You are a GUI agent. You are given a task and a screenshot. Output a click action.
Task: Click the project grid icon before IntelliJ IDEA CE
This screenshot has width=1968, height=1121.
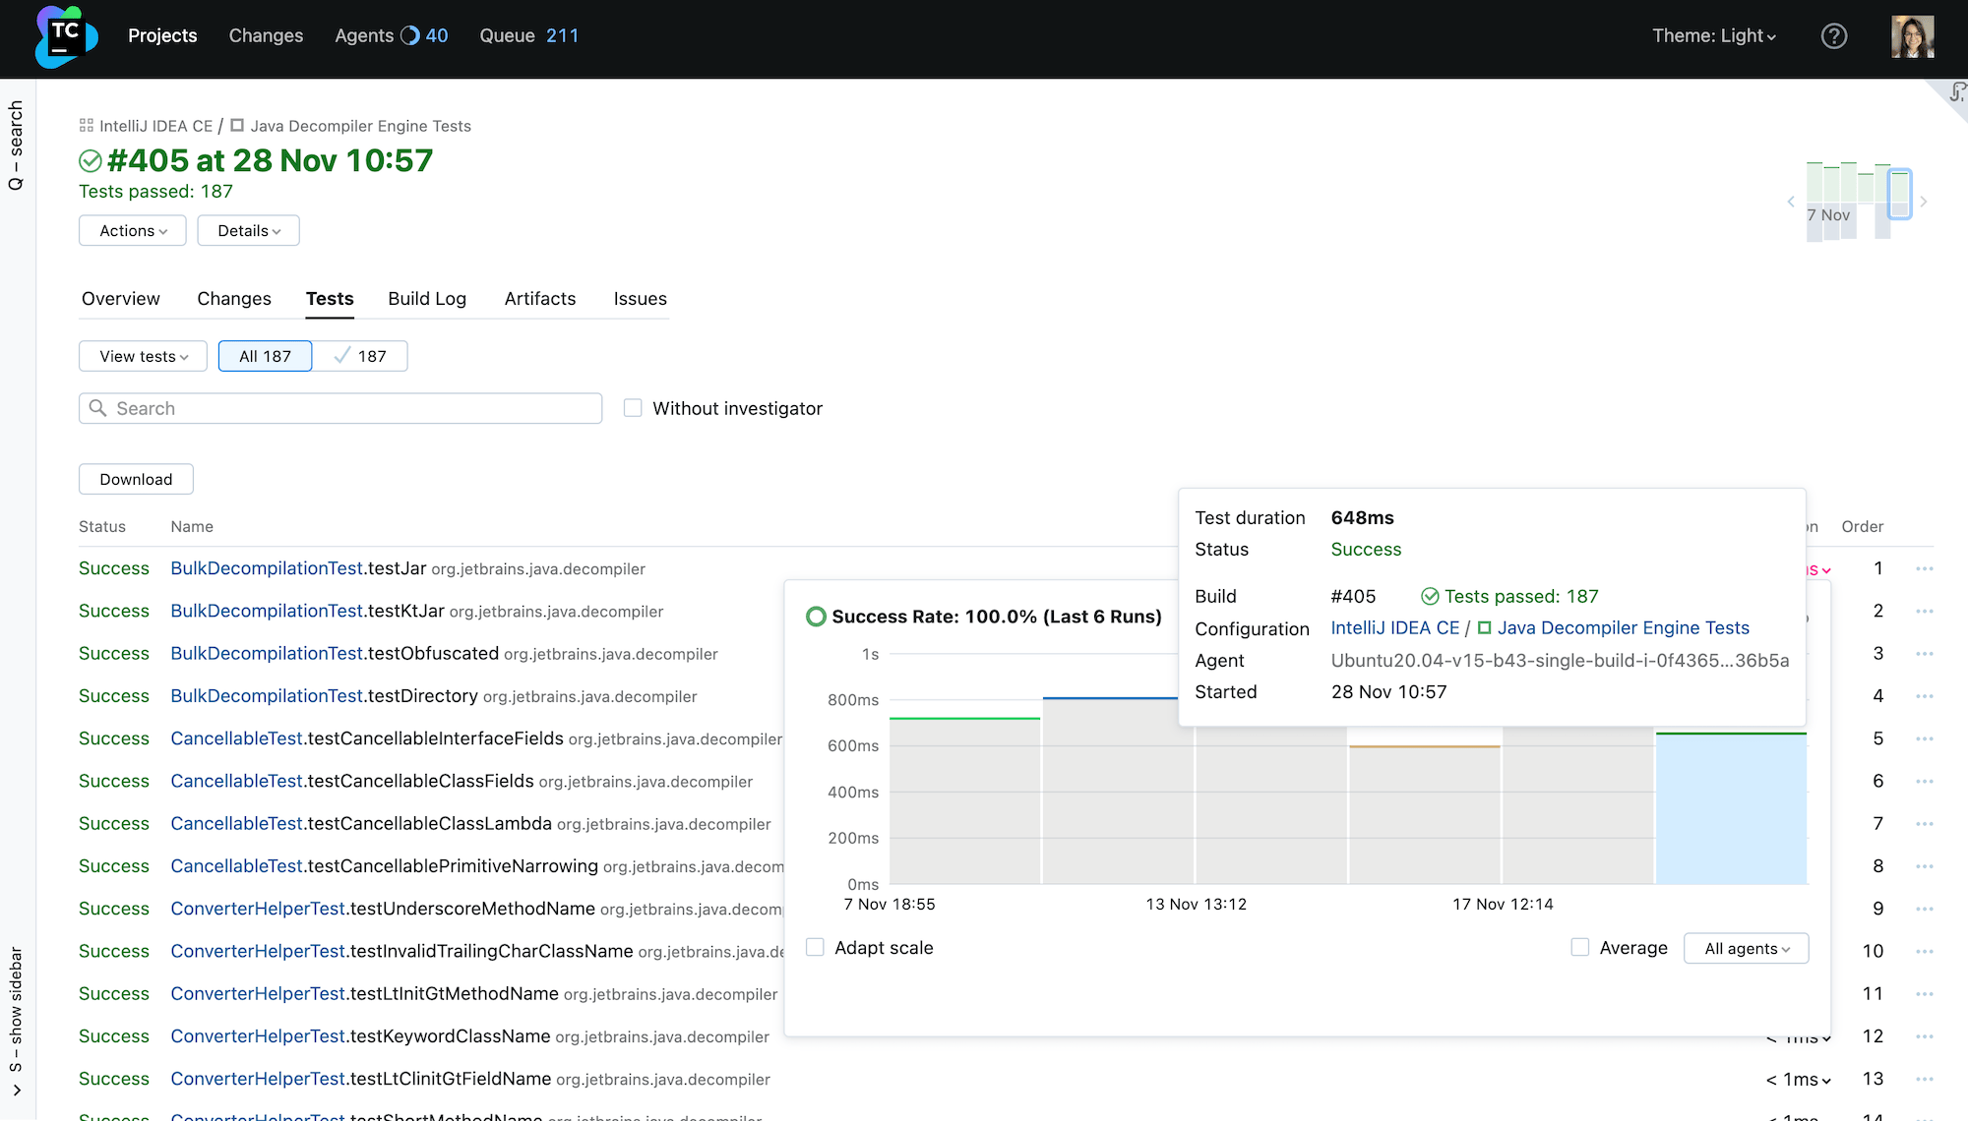[85, 126]
